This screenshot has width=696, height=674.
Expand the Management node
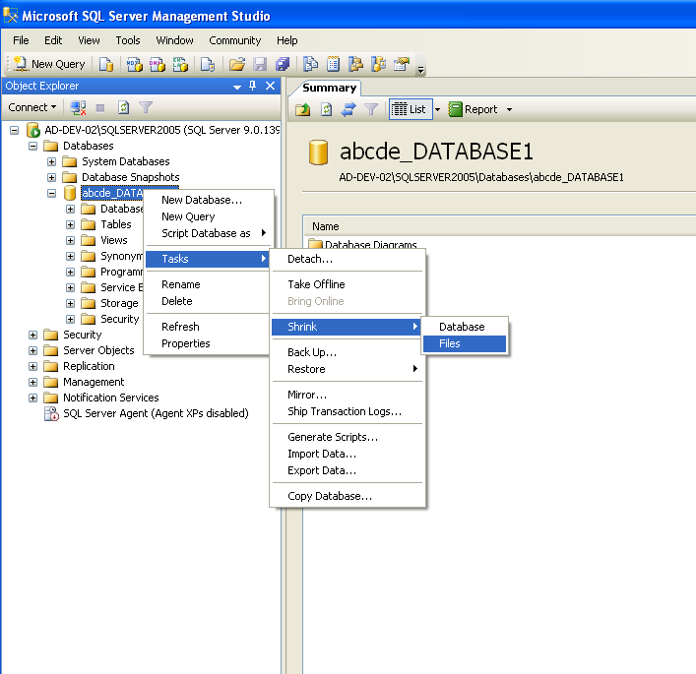pyautogui.click(x=32, y=382)
